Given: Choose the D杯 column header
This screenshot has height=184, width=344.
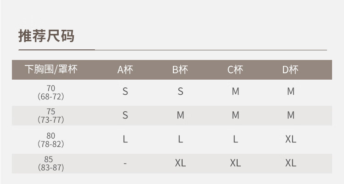Looking at the screenshot, I should (290, 70).
